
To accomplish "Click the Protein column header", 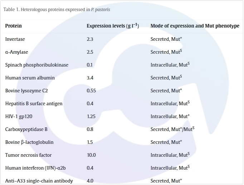I will coord(13,26).
